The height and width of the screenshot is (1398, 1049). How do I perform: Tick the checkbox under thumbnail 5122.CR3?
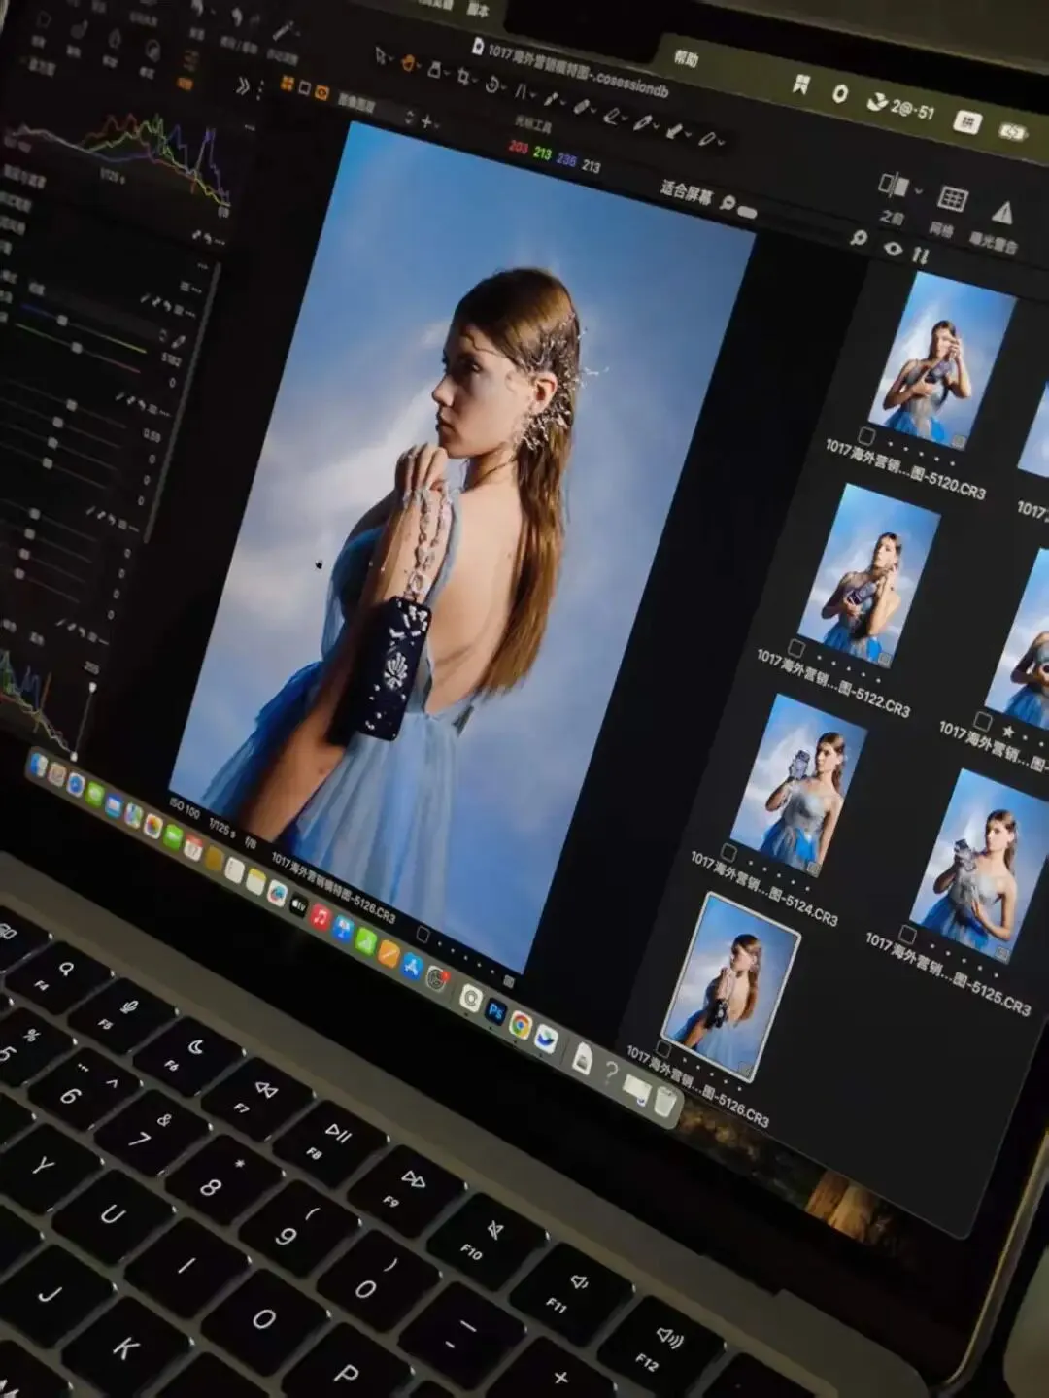point(796,648)
